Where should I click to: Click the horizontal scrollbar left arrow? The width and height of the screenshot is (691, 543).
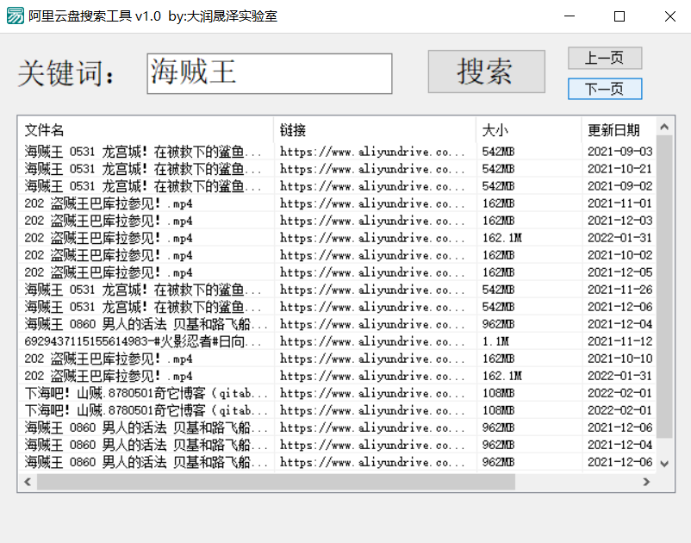click(x=27, y=484)
